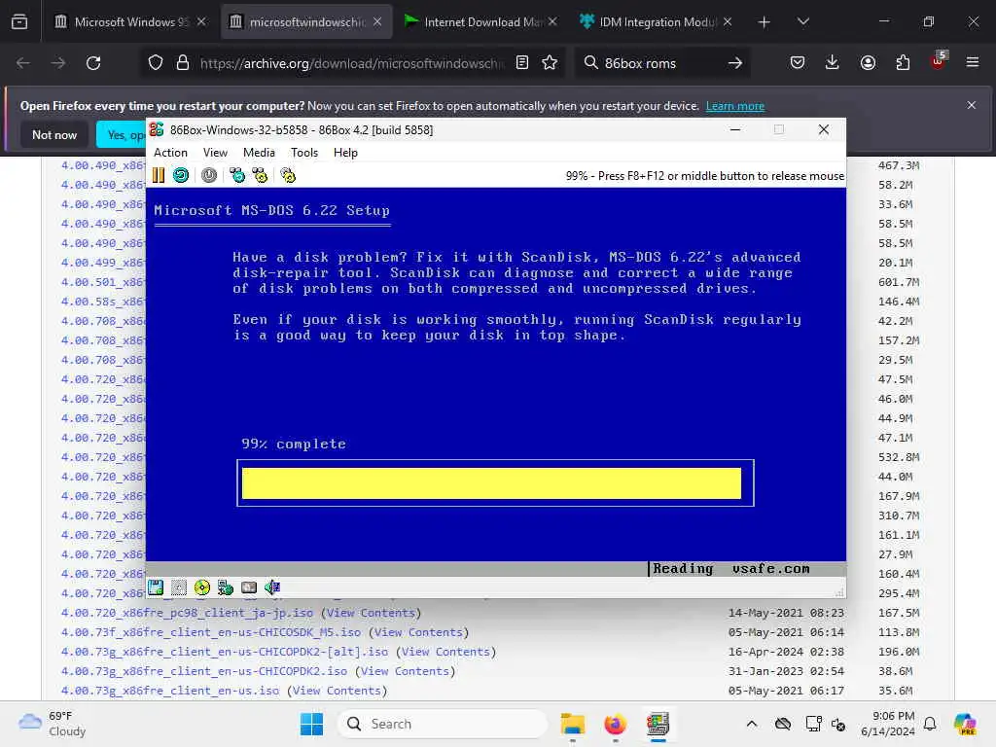Viewport: 996px width, 747px height.
Task: Open Firefox account icon
Action: tap(868, 63)
